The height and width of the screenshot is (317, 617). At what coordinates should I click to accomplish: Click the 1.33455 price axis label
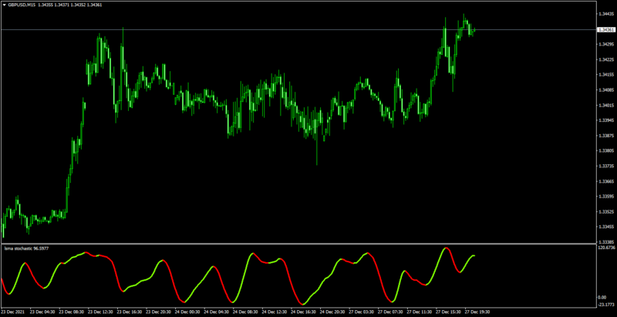click(606, 227)
